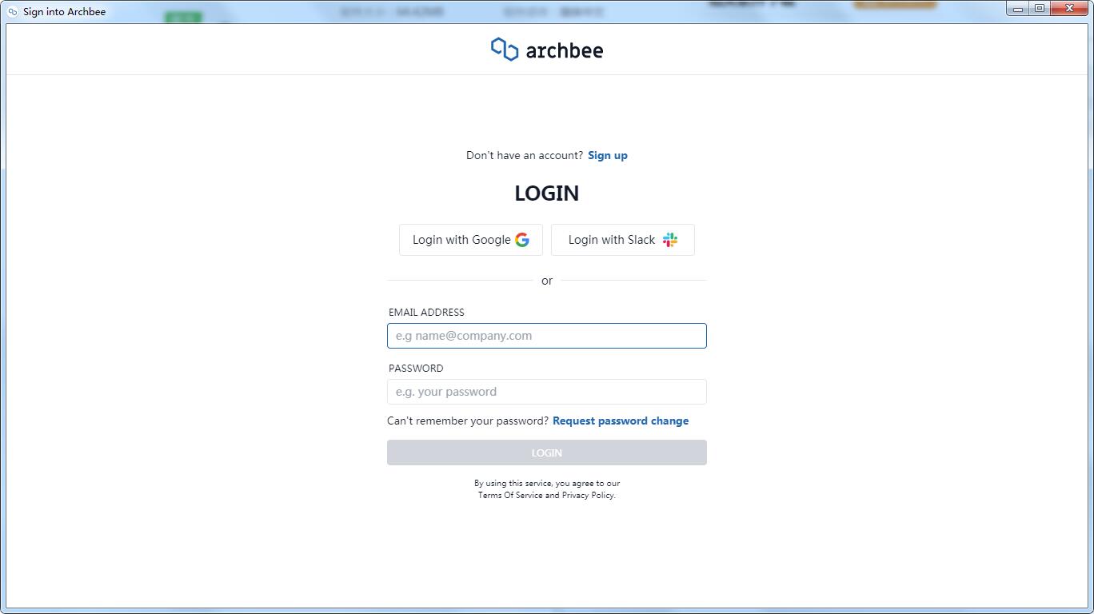View the Privacy Policy link
The width and height of the screenshot is (1094, 614).
coord(588,495)
